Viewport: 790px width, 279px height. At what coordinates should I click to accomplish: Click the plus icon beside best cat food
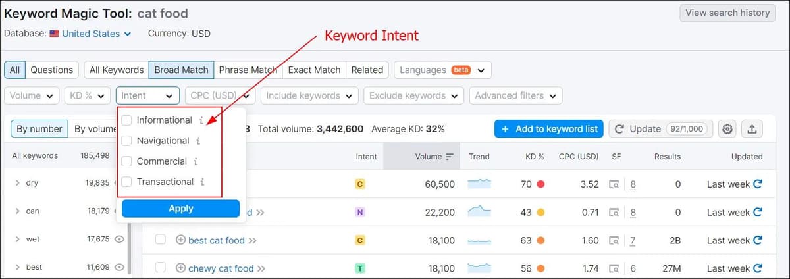coord(180,240)
